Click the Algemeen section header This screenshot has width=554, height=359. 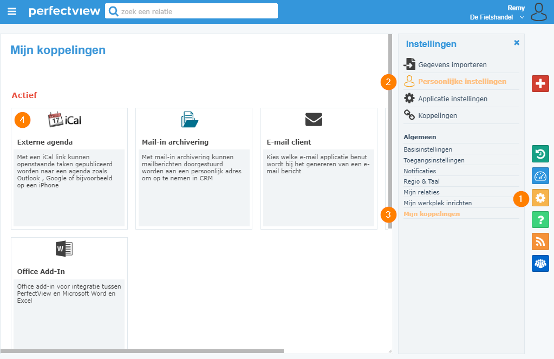tap(420, 137)
